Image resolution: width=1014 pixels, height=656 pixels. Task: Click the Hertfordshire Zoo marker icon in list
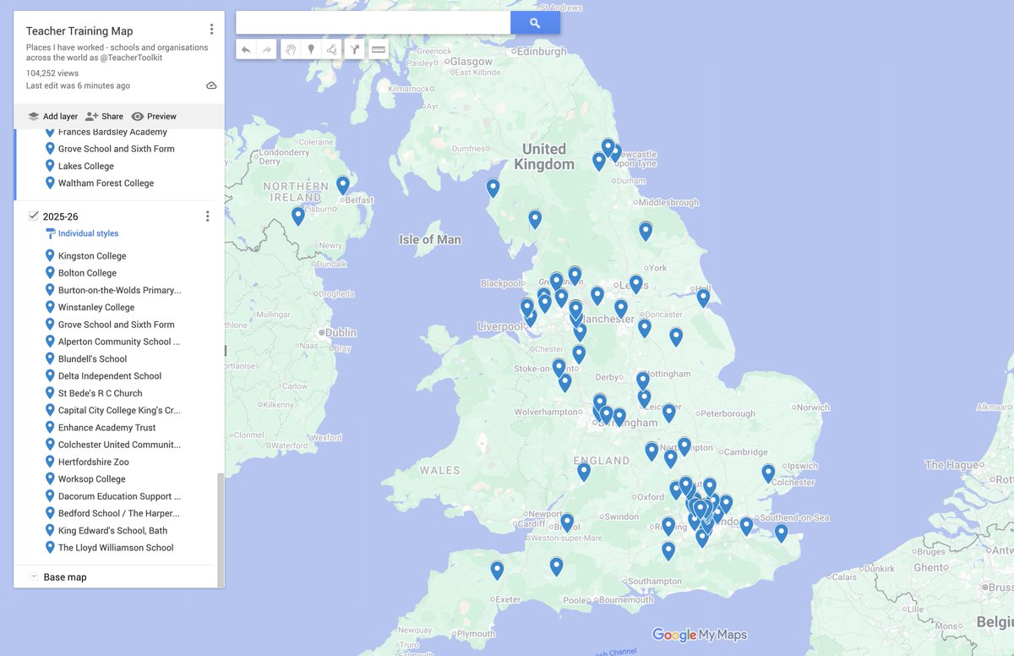(x=50, y=462)
